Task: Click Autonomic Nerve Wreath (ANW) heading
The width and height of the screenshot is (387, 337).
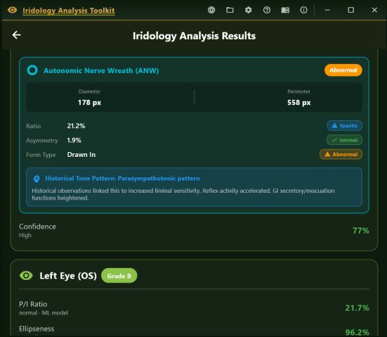Action: click(101, 71)
